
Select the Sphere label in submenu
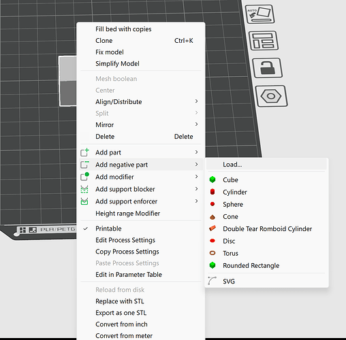[x=233, y=205]
